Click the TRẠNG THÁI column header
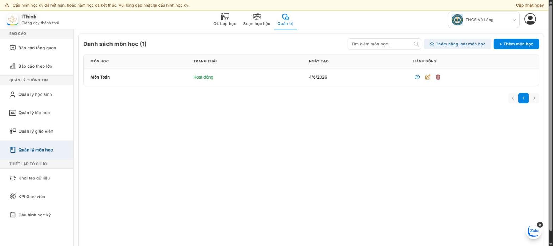553x246 pixels. tap(205, 61)
